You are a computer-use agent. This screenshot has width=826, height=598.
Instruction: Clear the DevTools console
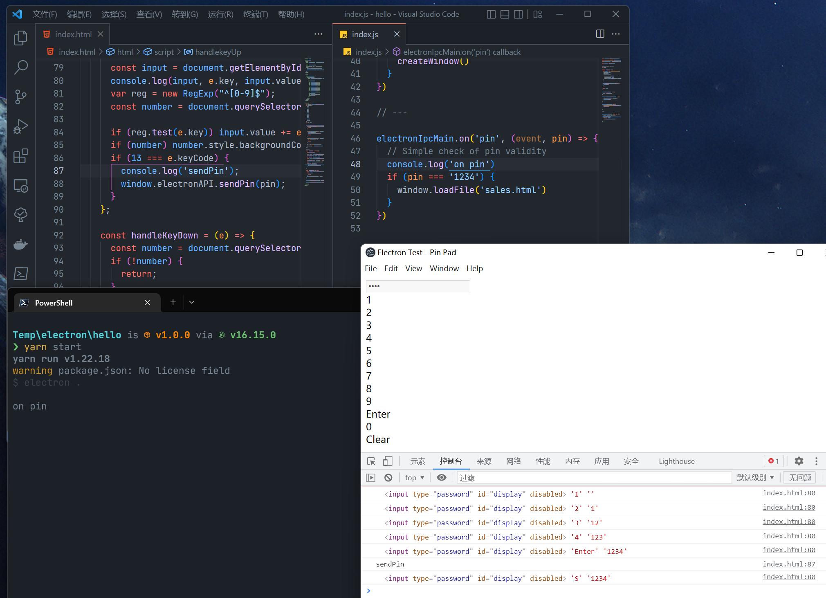pyautogui.click(x=388, y=478)
